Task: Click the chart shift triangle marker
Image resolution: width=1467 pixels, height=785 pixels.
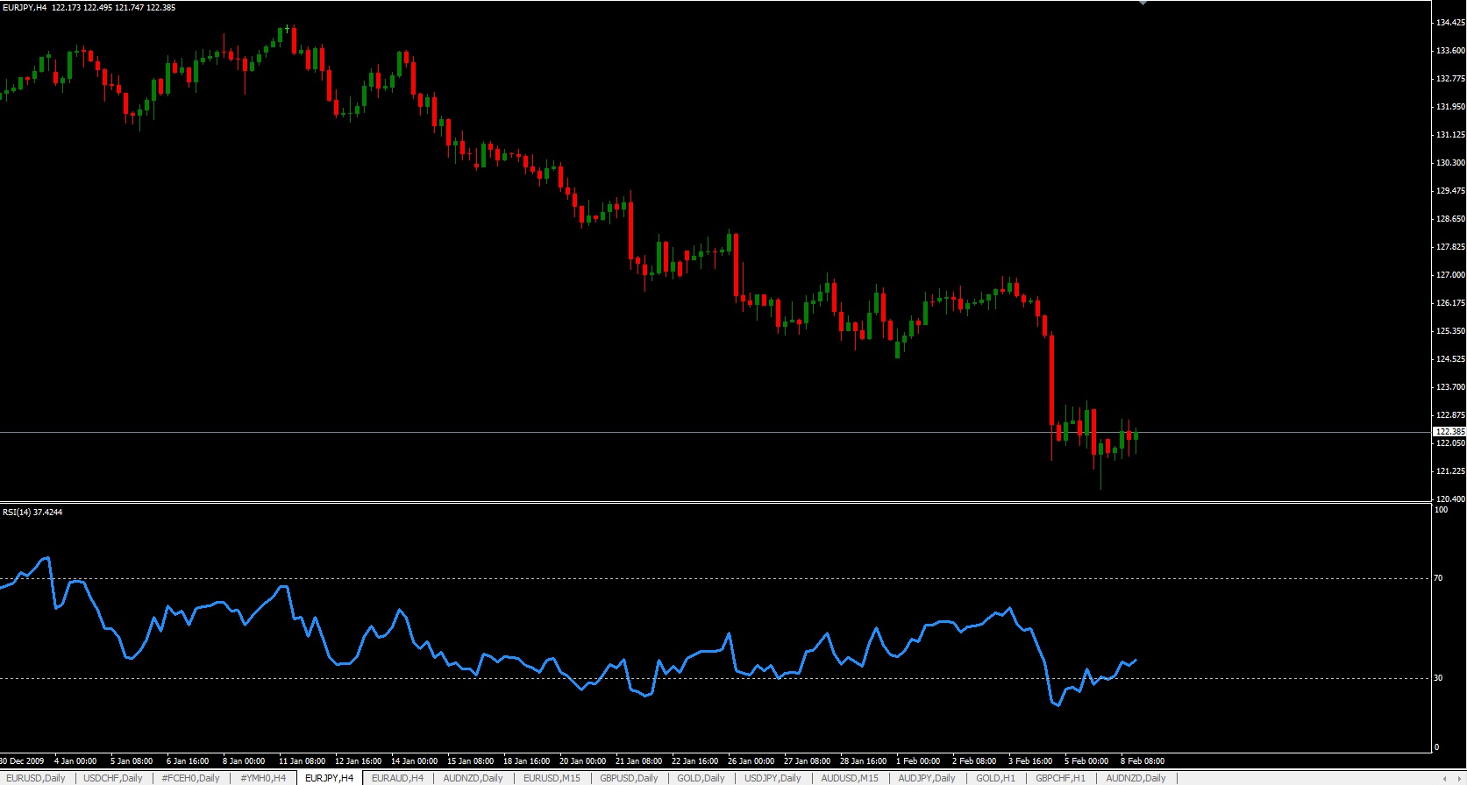Action: pos(1143,3)
